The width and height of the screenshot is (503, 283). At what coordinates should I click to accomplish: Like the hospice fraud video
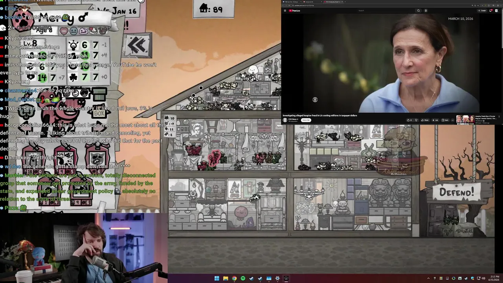[409, 120]
